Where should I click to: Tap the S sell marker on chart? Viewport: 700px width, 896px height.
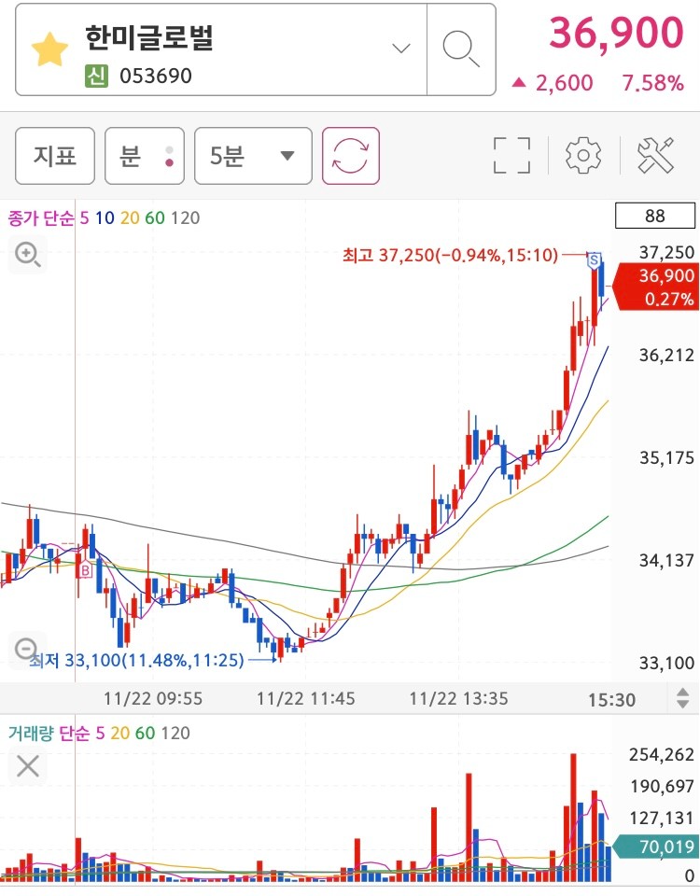click(x=595, y=260)
